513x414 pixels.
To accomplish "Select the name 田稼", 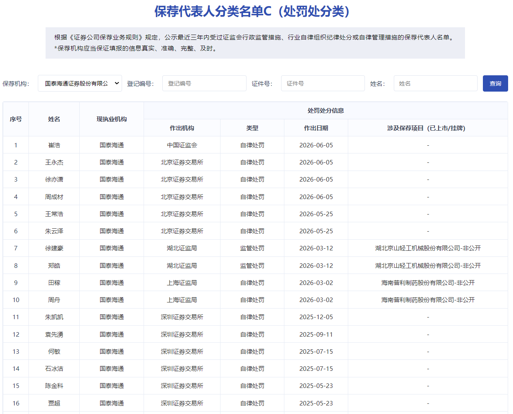I will (54, 283).
